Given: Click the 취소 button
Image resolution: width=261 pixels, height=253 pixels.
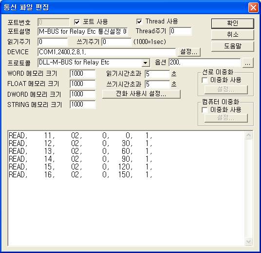Looking at the screenshot, I should (233, 35).
